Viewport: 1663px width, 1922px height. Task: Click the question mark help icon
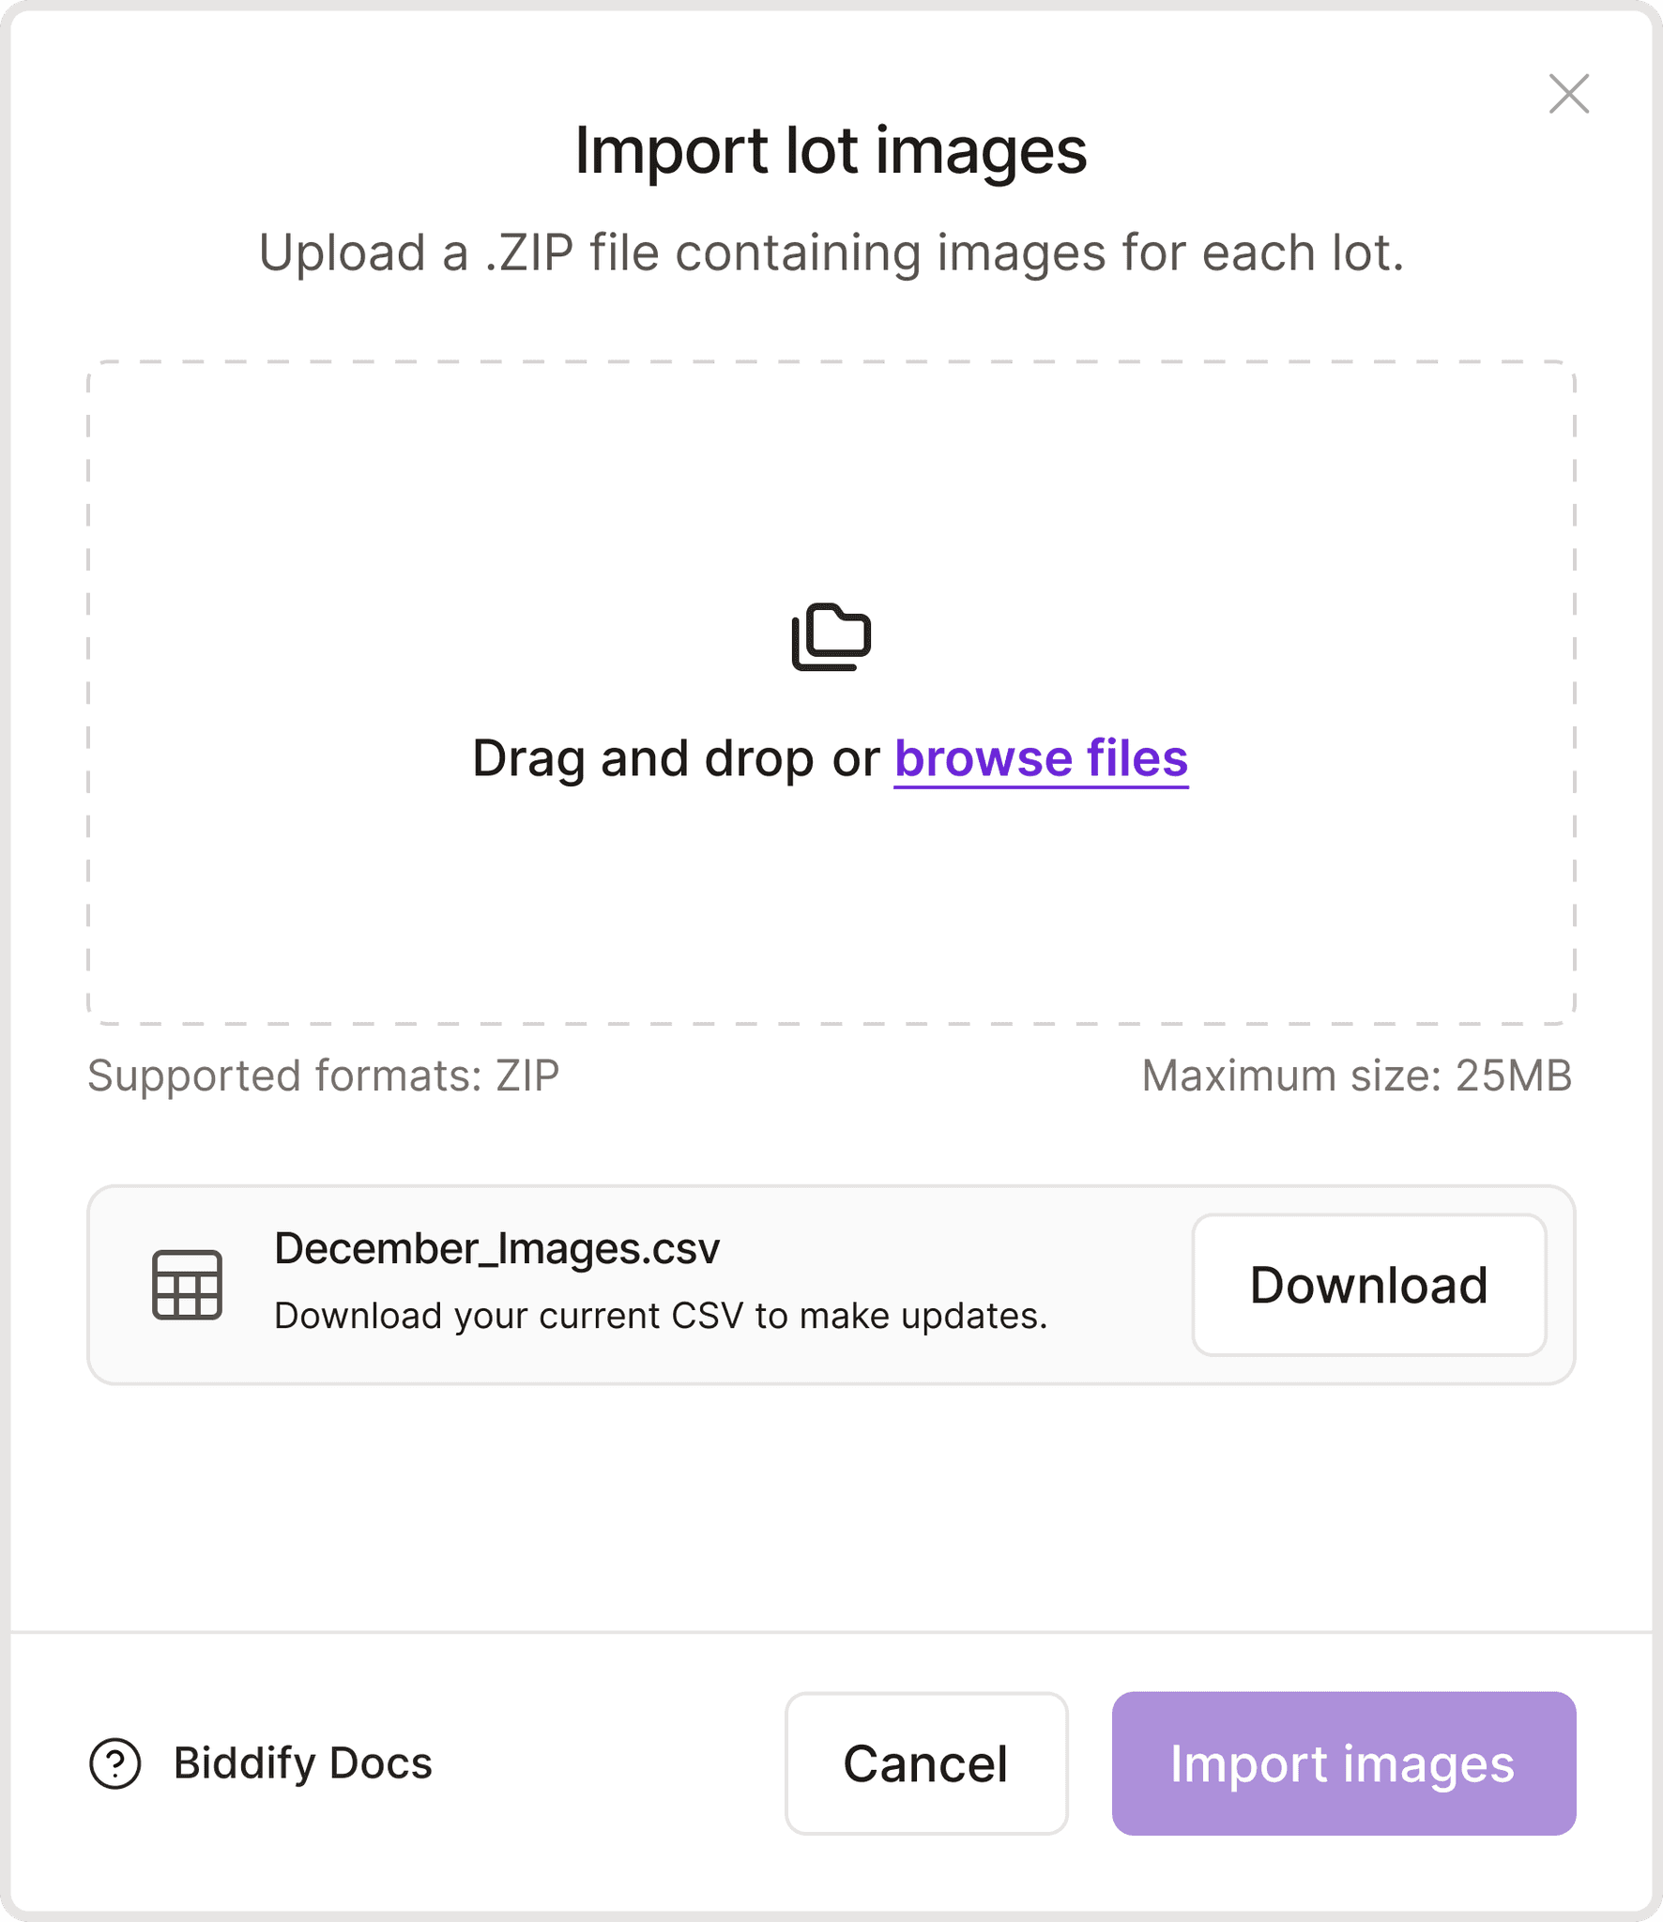tap(115, 1764)
